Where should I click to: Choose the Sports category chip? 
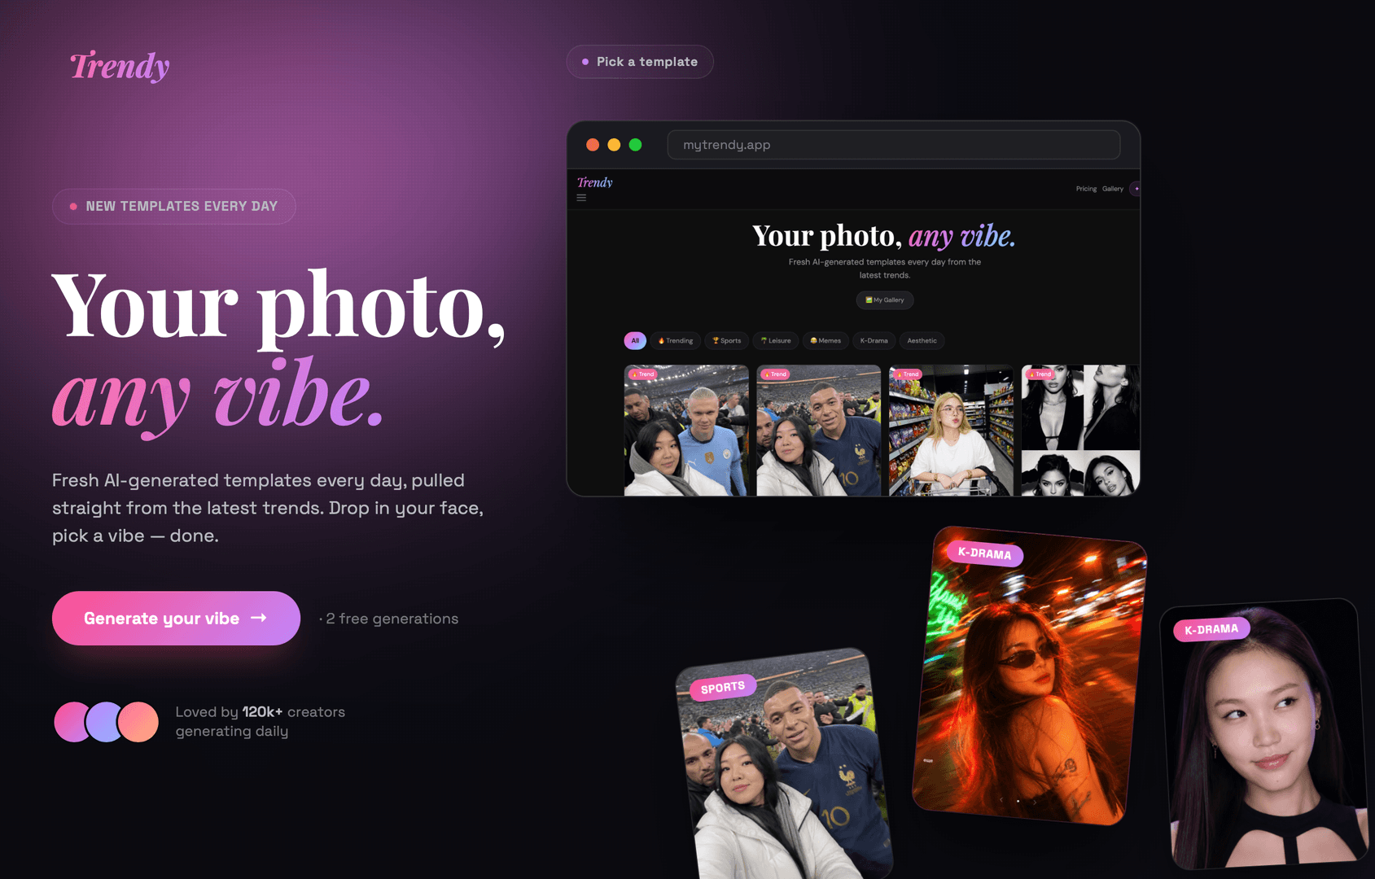point(727,341)
